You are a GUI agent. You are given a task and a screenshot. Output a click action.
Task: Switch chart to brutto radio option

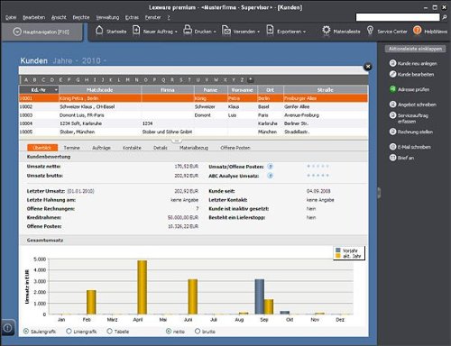[x=198, y=331]
